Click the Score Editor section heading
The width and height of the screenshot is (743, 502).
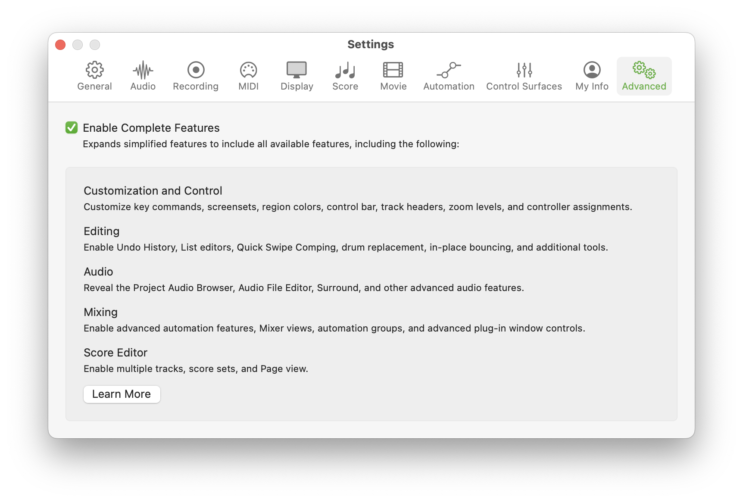tap(116, 353)
